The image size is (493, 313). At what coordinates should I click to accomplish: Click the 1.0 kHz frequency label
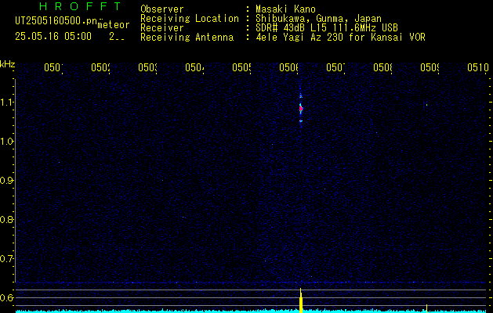(6, 142)
